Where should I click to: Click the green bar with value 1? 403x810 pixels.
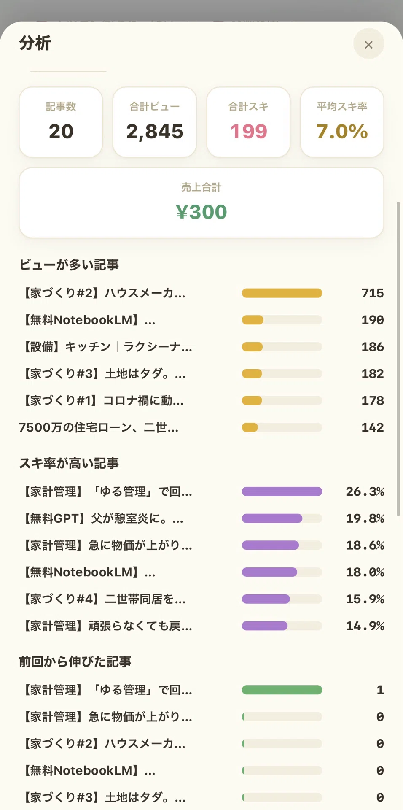pos(282,690)
